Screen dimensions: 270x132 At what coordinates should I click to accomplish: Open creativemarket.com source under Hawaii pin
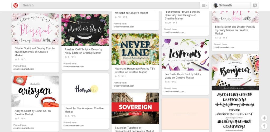tap(74, 126)
